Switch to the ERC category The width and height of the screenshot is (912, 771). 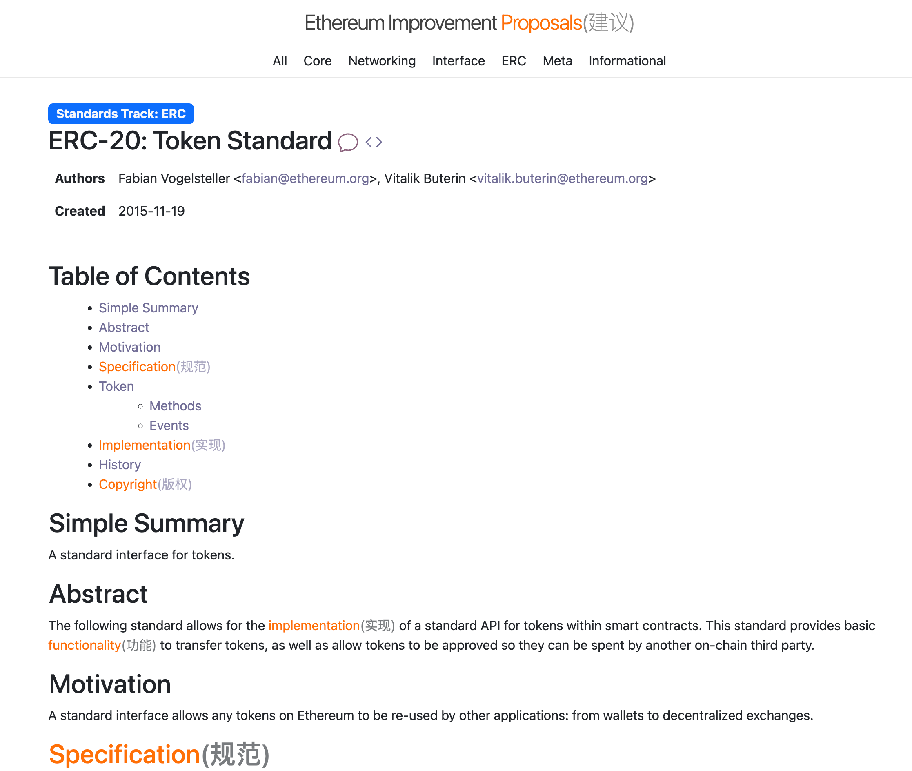point(514,61)
